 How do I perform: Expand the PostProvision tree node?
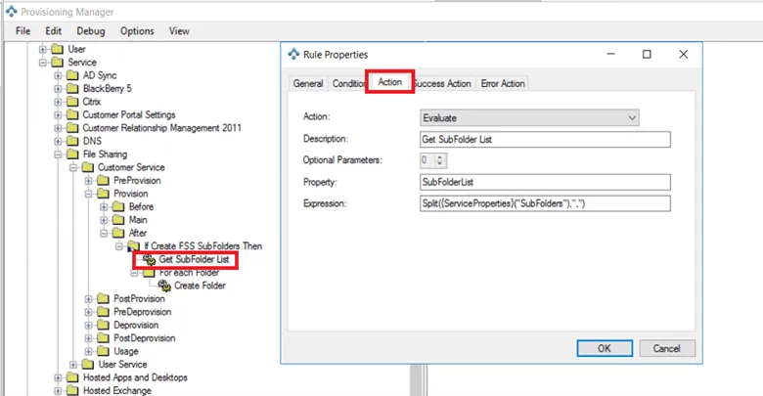[89, 298]
